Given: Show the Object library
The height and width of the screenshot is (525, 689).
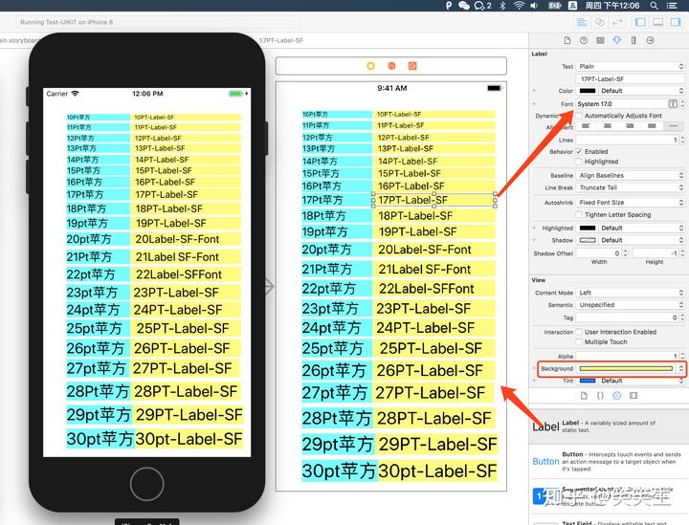Looking at the screenshot, I should (x=617, y=396).
